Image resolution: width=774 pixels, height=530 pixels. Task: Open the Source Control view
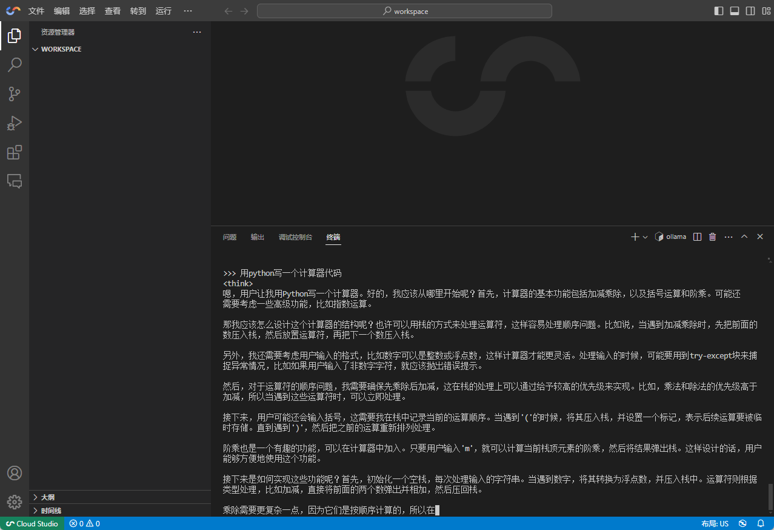pos(14,94)
